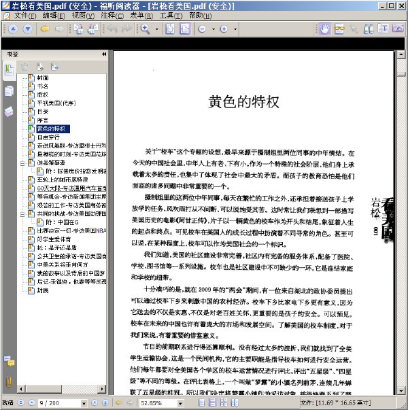Click the yellow previous-view arrow in top toolbar
Image resolution: width=408 pixels, height=410 pixels.
(45, 29)
